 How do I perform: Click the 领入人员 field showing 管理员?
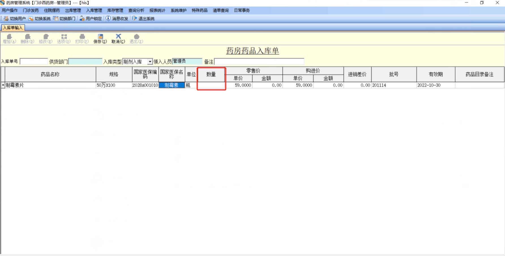(x=187, y=61)
